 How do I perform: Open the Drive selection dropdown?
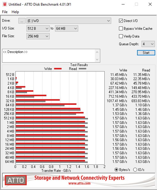coord(69,21)
